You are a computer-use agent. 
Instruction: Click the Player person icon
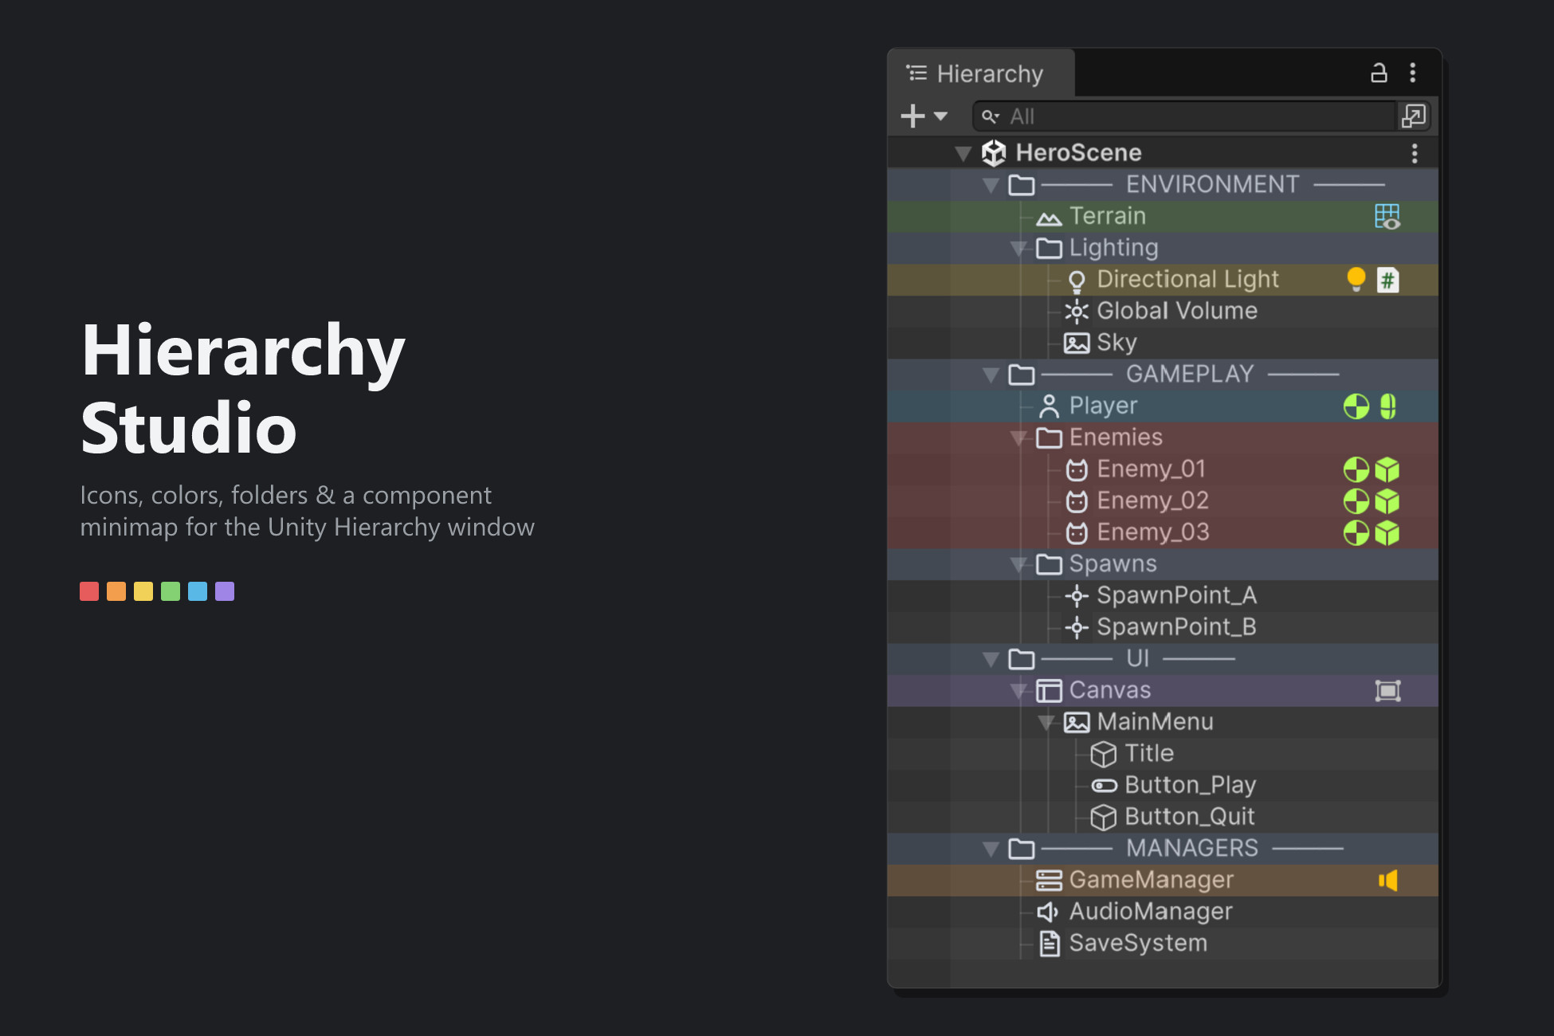pyautogui.click(x=1049, y=406)
